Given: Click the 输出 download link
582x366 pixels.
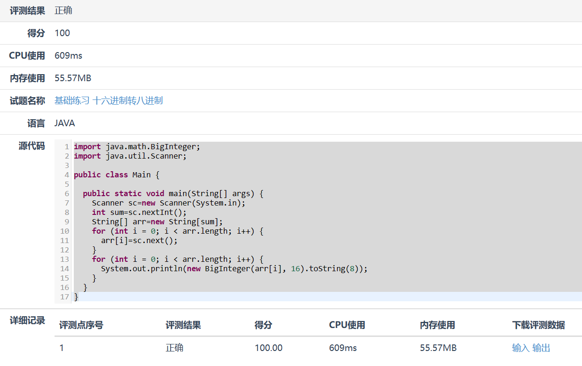Looking at the screenshot, I should pyautogui.click(x=541, y=348).
